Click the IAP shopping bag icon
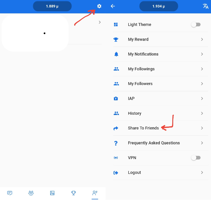211x200 pixels. point(116,98)
